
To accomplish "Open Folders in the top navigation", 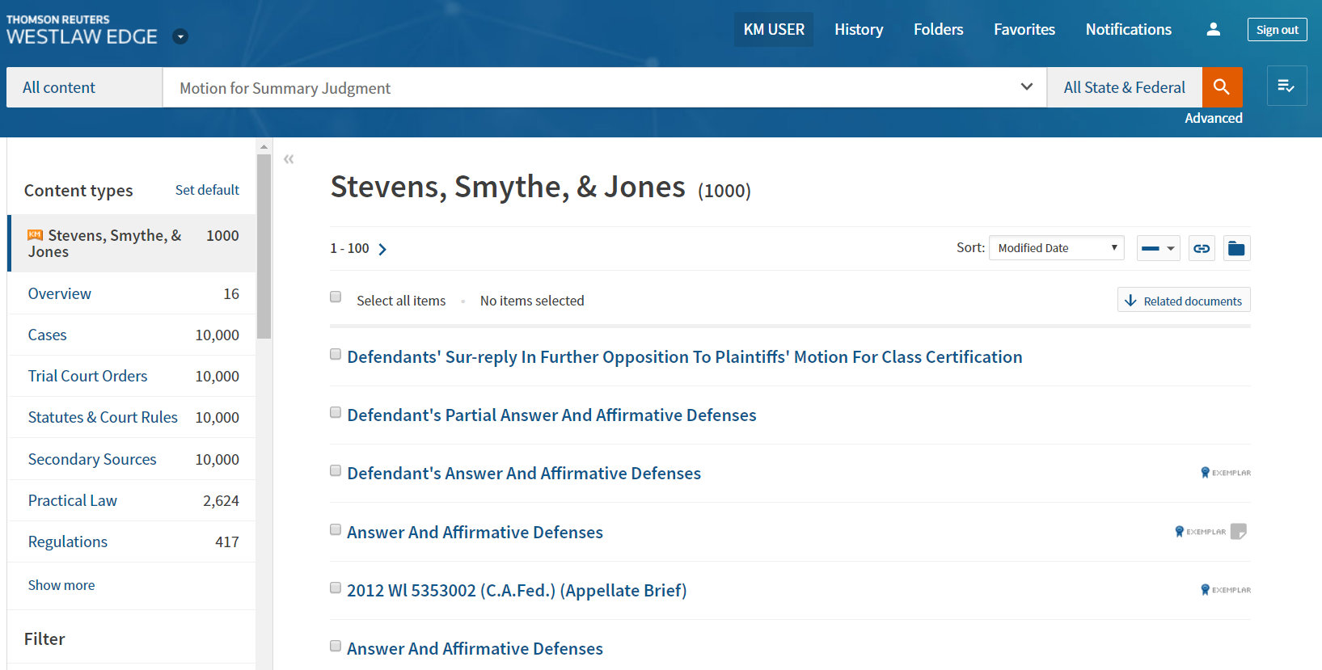I will coord(938,29).
